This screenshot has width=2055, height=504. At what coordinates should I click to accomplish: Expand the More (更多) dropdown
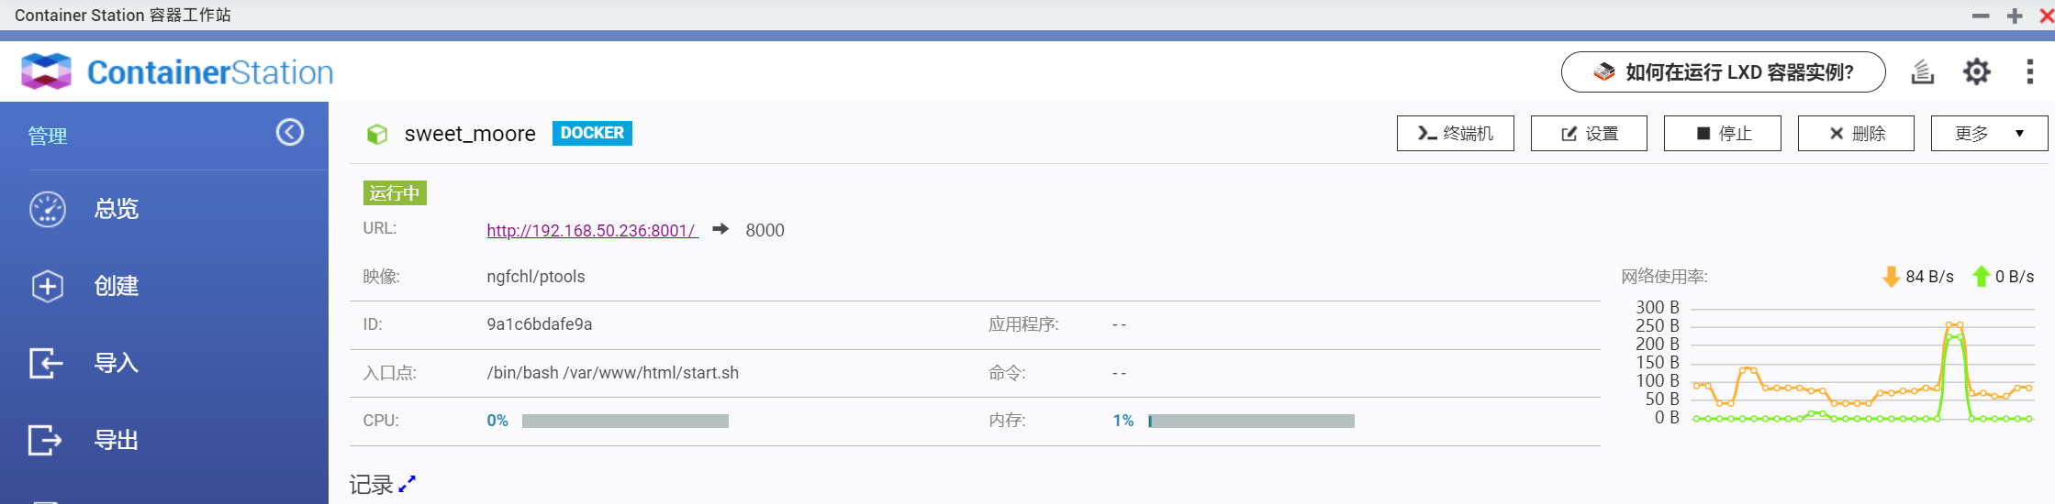1989,134
